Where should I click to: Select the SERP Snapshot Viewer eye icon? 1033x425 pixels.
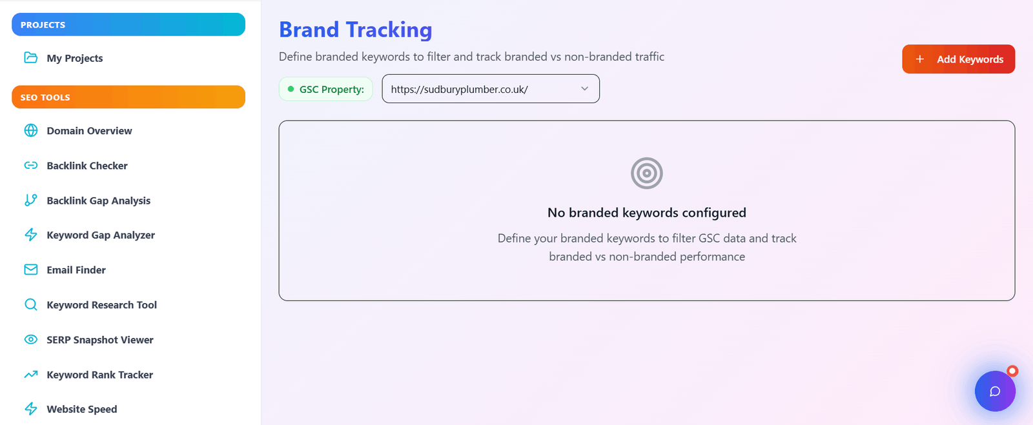(30, 339)
